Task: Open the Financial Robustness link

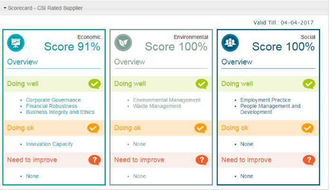Action: pyautogui.click(x=50, y=106)
